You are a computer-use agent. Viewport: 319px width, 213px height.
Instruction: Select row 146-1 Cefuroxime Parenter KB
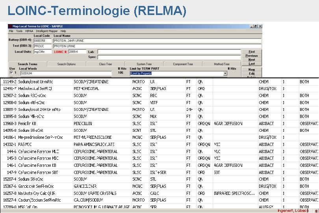(x=159, y=165)
